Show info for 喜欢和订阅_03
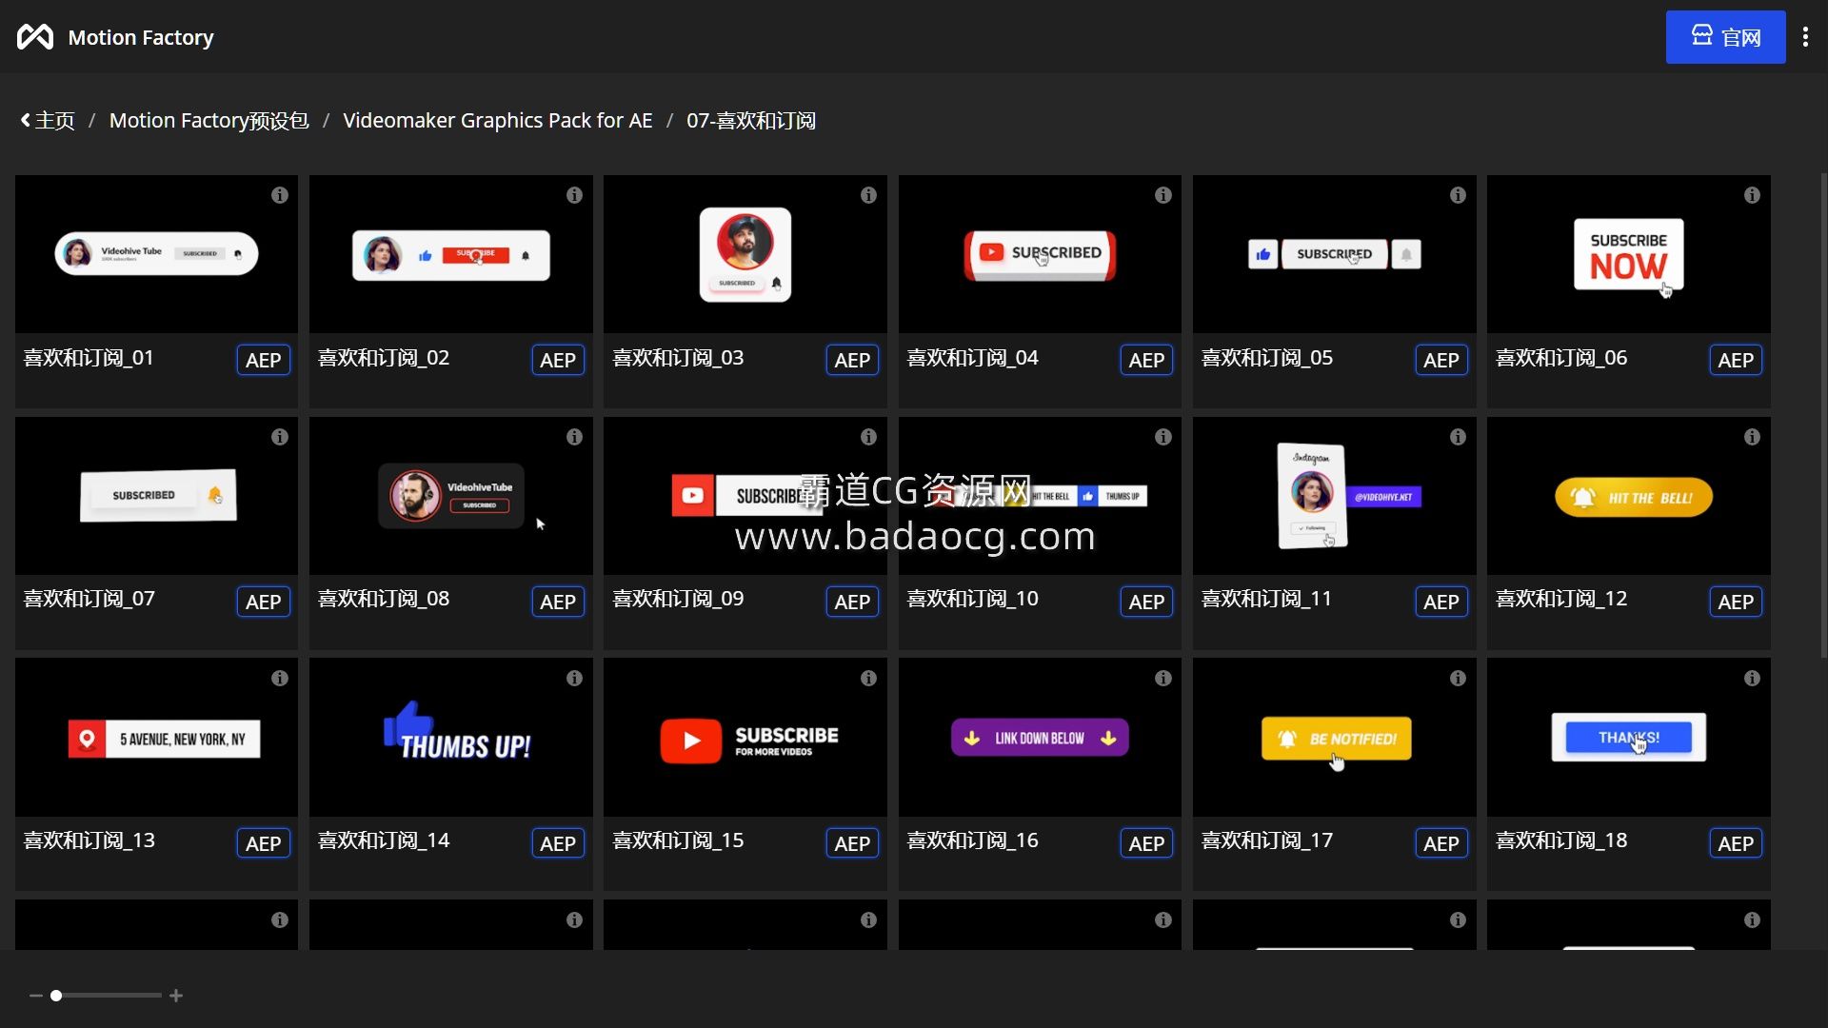This screenshot has height=1028, width=1828. 868,195
